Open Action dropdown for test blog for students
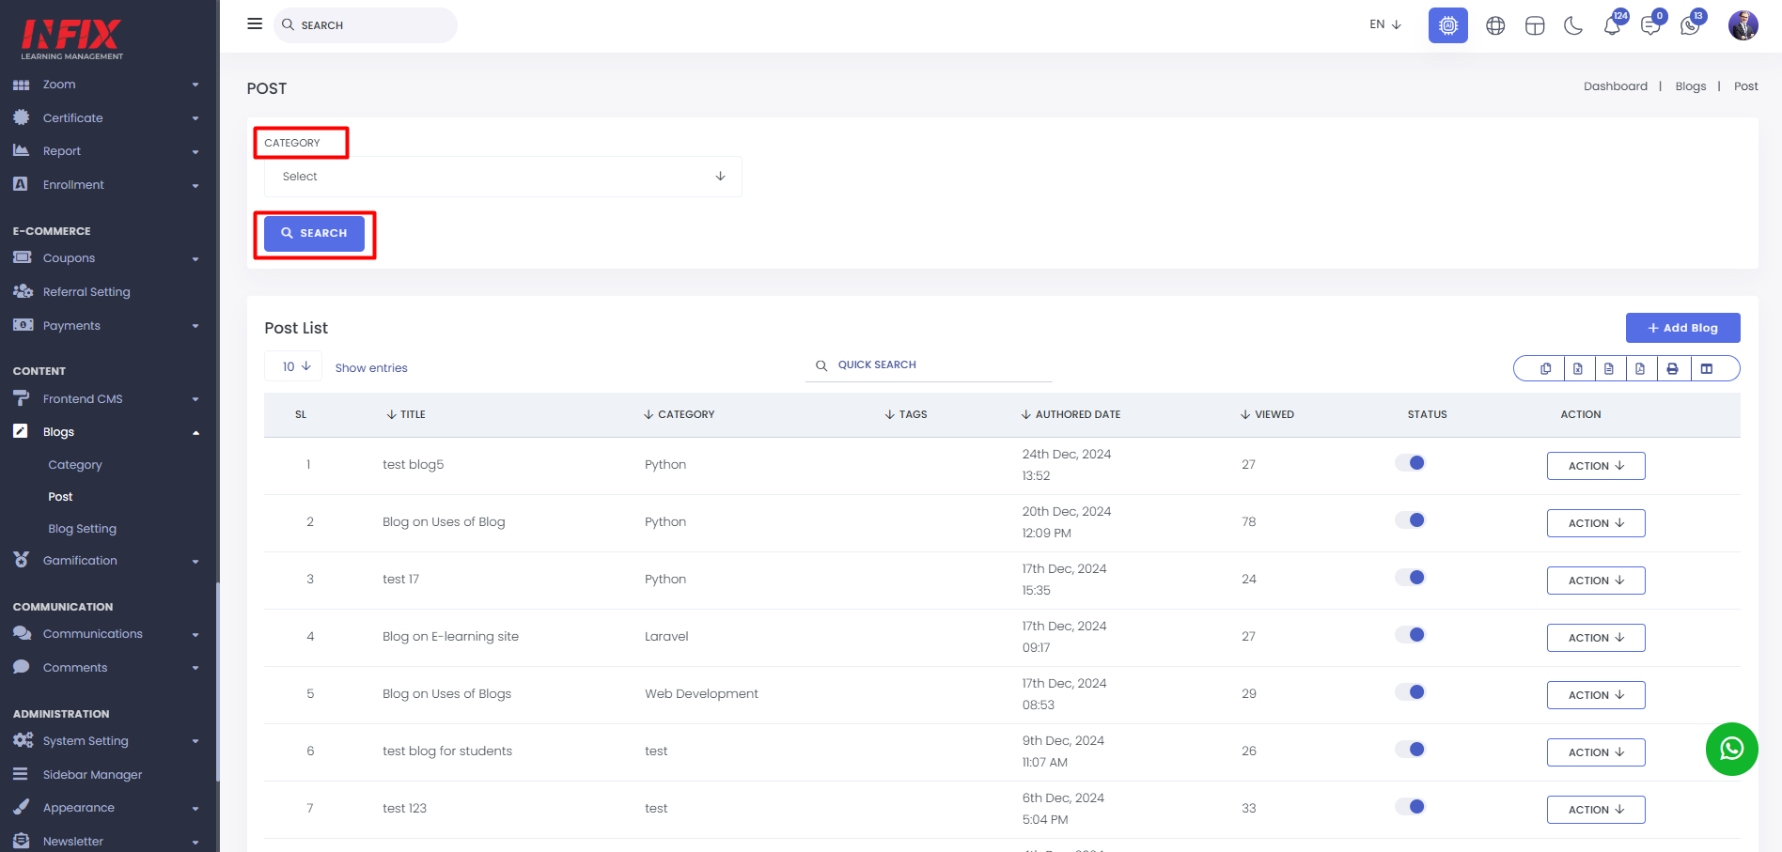 [x=1596, y=752]
